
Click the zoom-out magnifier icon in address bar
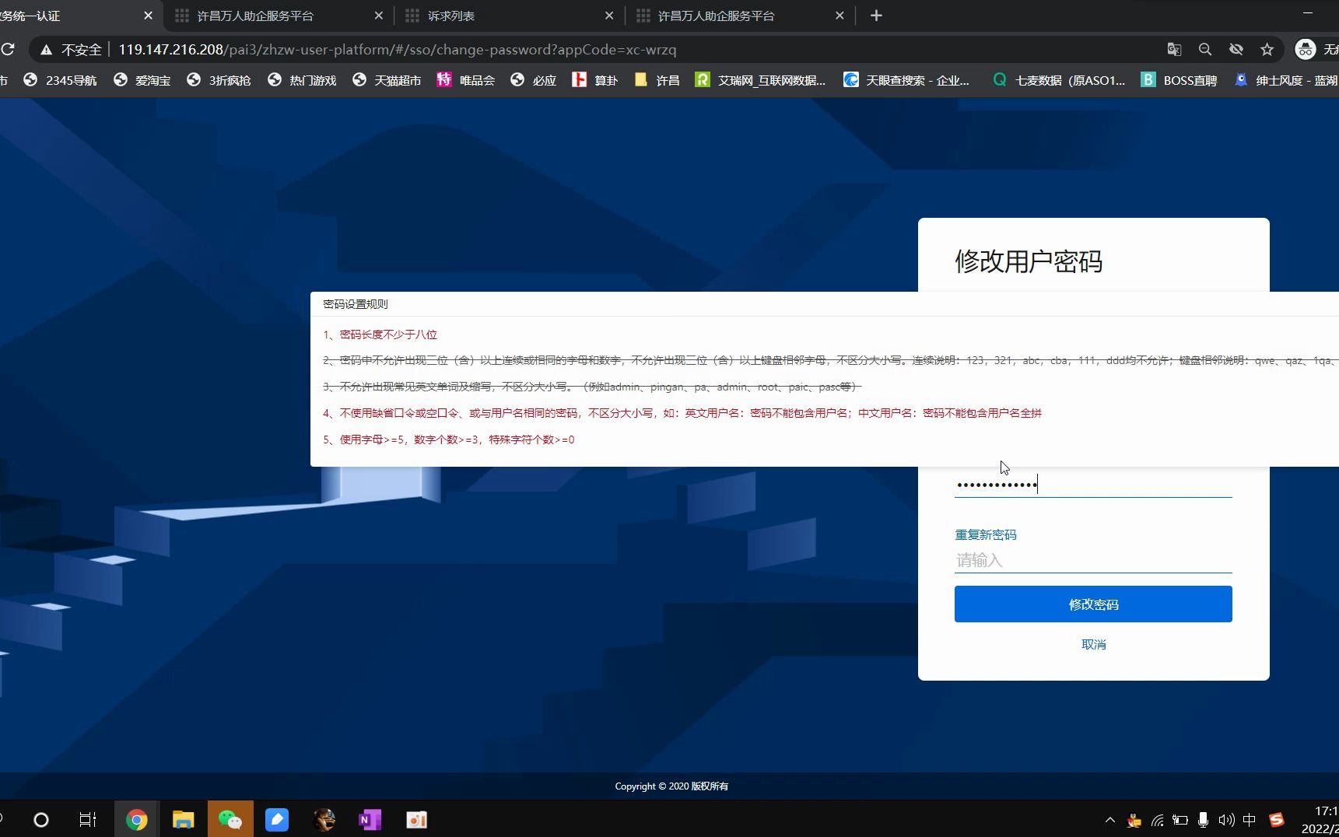tap(1205, 49)
